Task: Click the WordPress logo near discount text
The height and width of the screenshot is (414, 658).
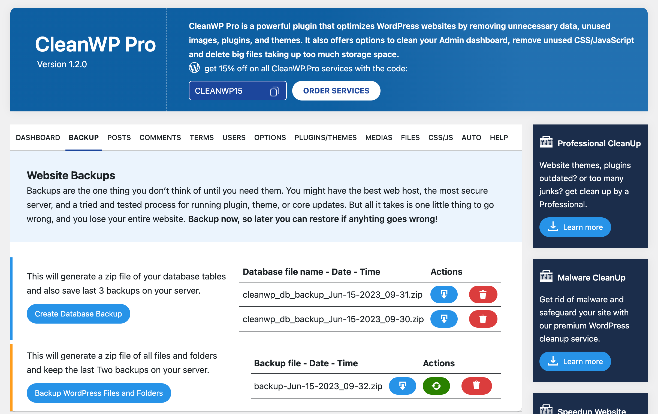Action: click(x=194, y=68)
